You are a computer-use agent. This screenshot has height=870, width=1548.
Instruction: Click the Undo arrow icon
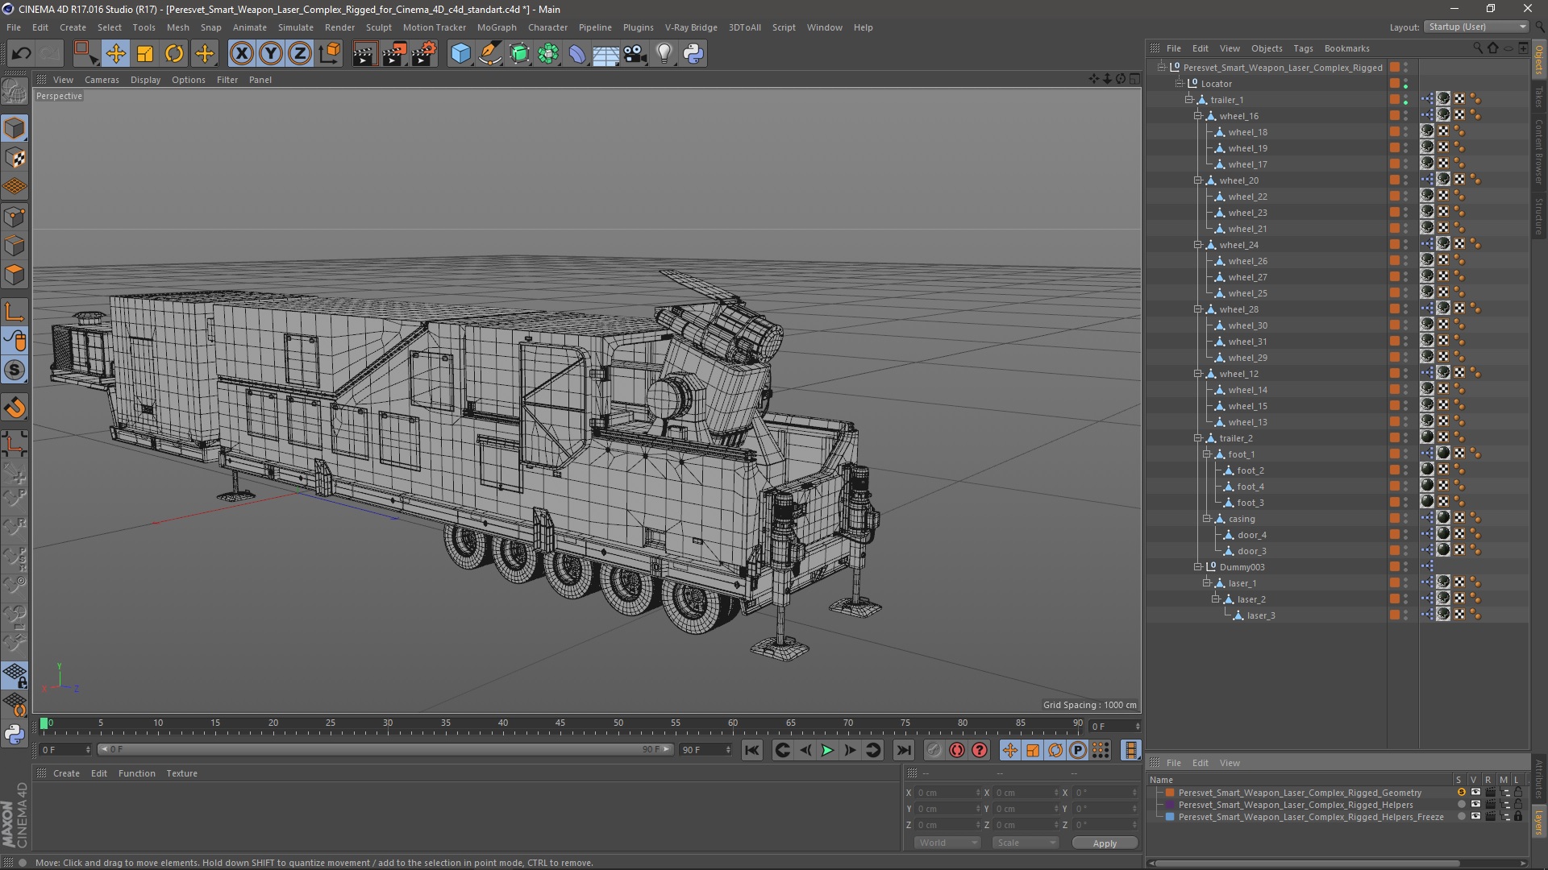coord(22,54)
